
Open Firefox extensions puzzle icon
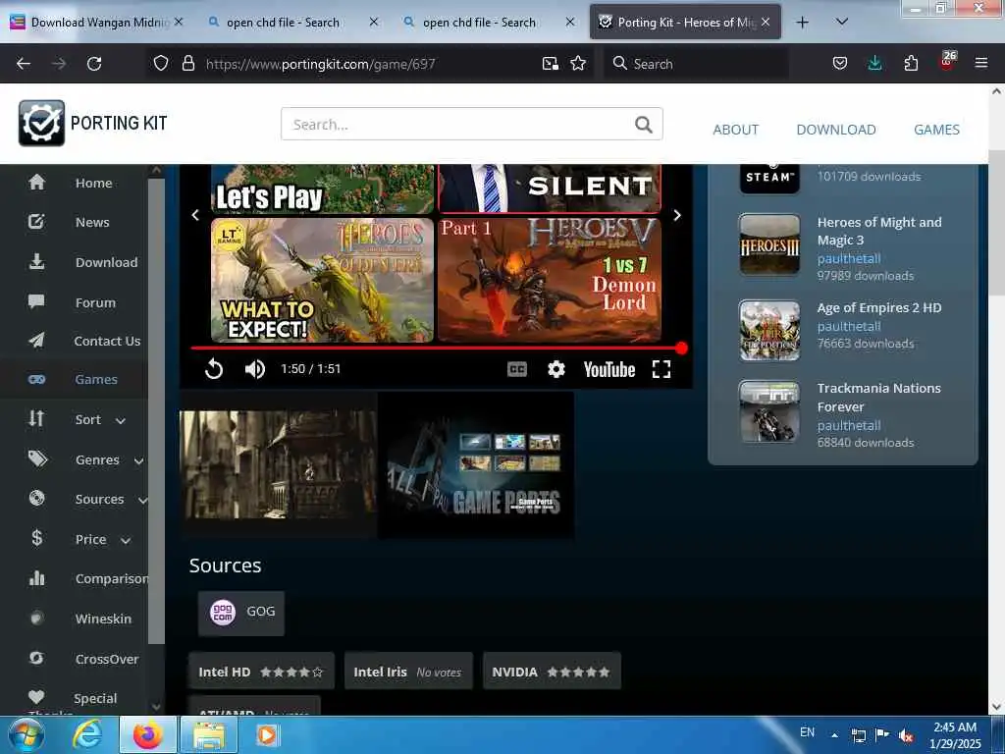tap(911, 64)
